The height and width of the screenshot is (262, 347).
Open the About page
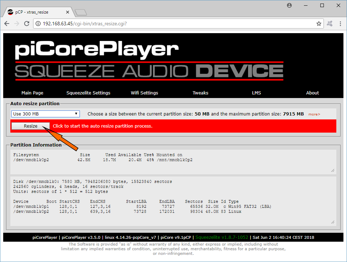tap(312, 93)
